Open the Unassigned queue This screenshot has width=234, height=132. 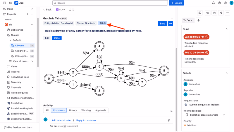tap(23, 56)
